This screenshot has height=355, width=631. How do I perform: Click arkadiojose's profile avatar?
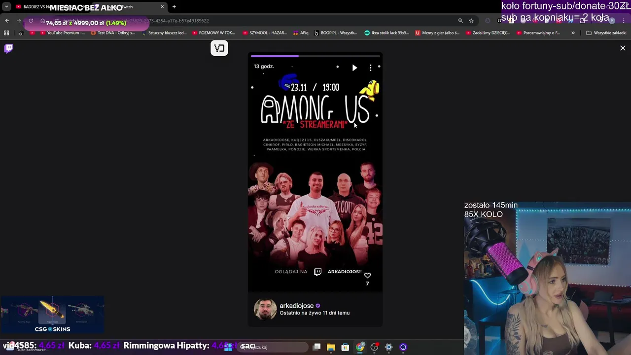(265, 309)
